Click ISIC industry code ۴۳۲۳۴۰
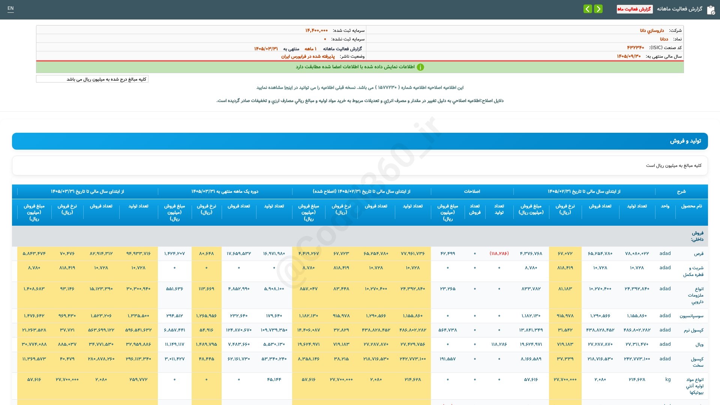 tap(635, 48)
